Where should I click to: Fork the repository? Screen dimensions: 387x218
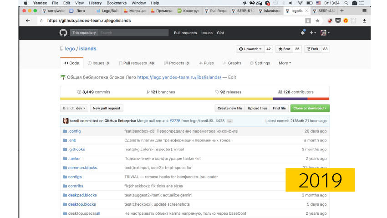click(x=313, y=49)
